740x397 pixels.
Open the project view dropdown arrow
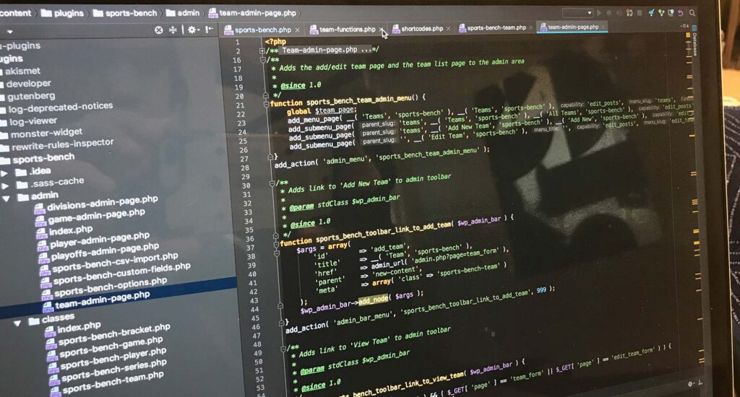click(x=9, y=32)
